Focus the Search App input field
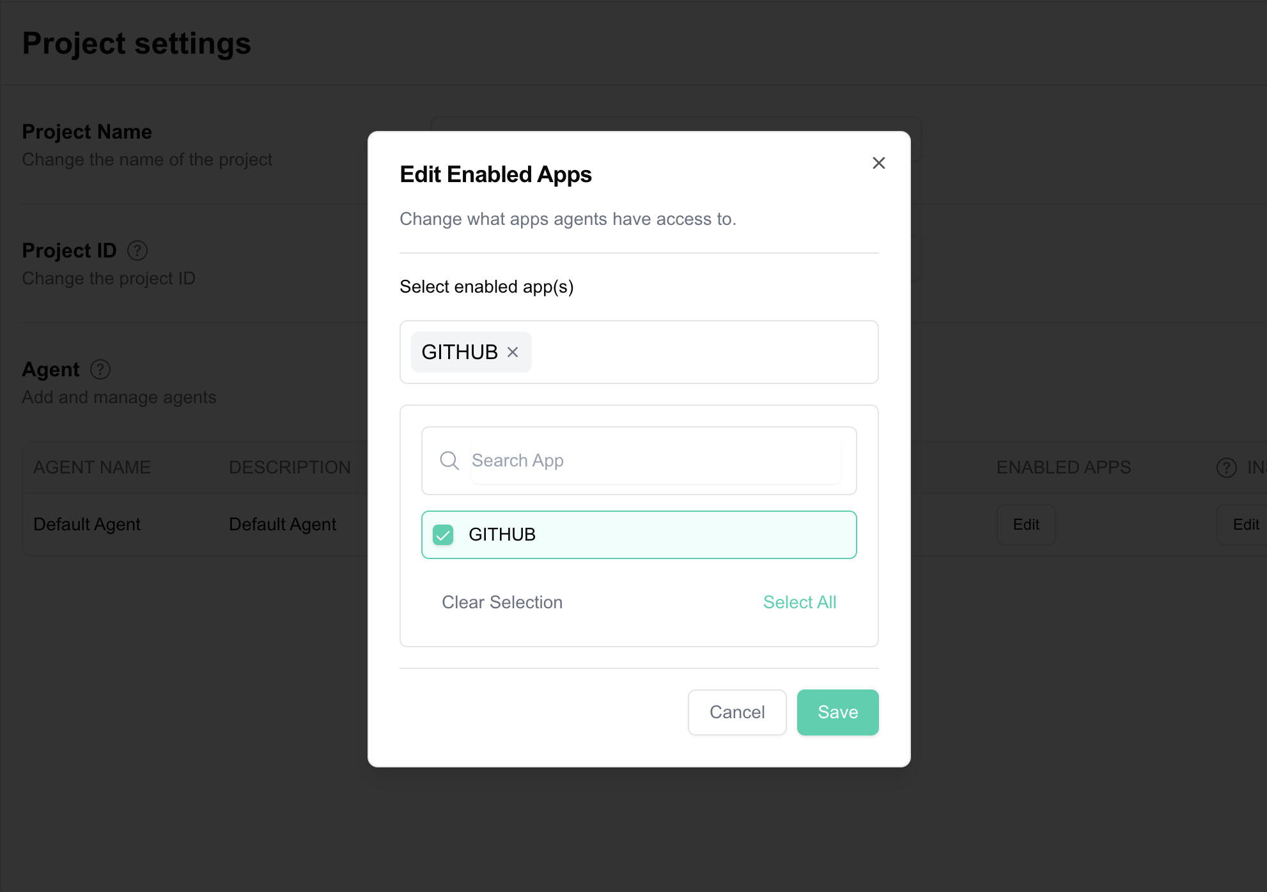This screenshot has height=892, width=1267. pos(655,461)
